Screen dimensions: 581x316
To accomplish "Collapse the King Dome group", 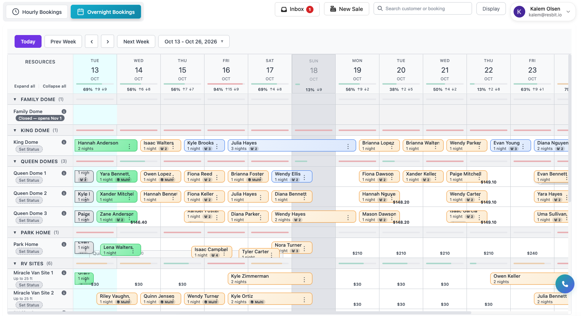I will tap(15, 131).
